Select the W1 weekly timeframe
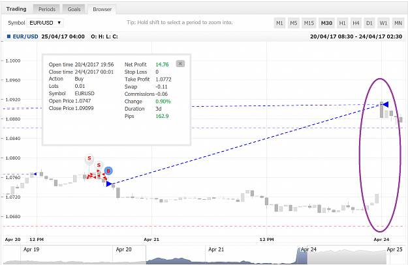 [x=383, y=23]
